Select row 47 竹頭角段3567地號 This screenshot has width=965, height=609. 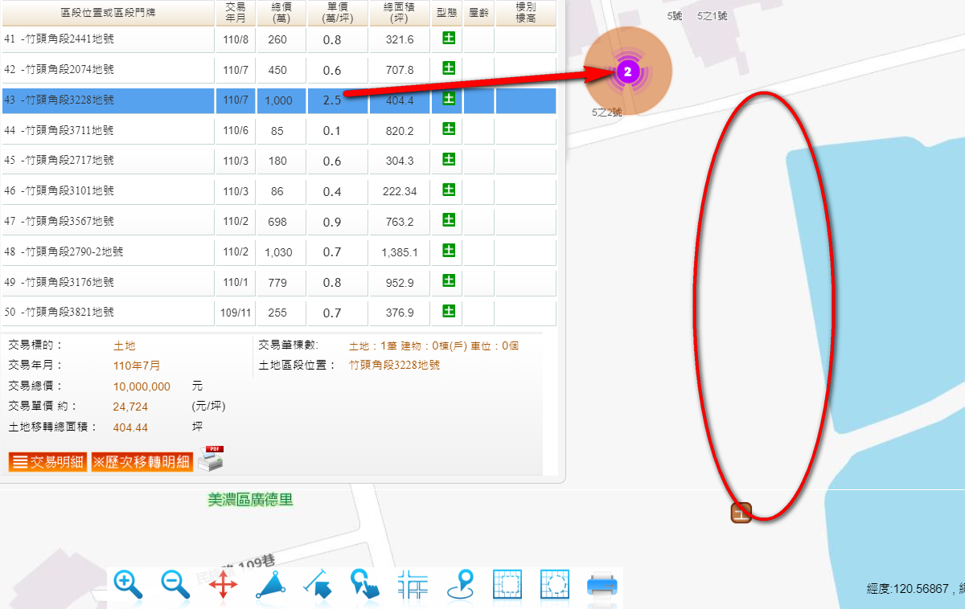tap(279, 222)
